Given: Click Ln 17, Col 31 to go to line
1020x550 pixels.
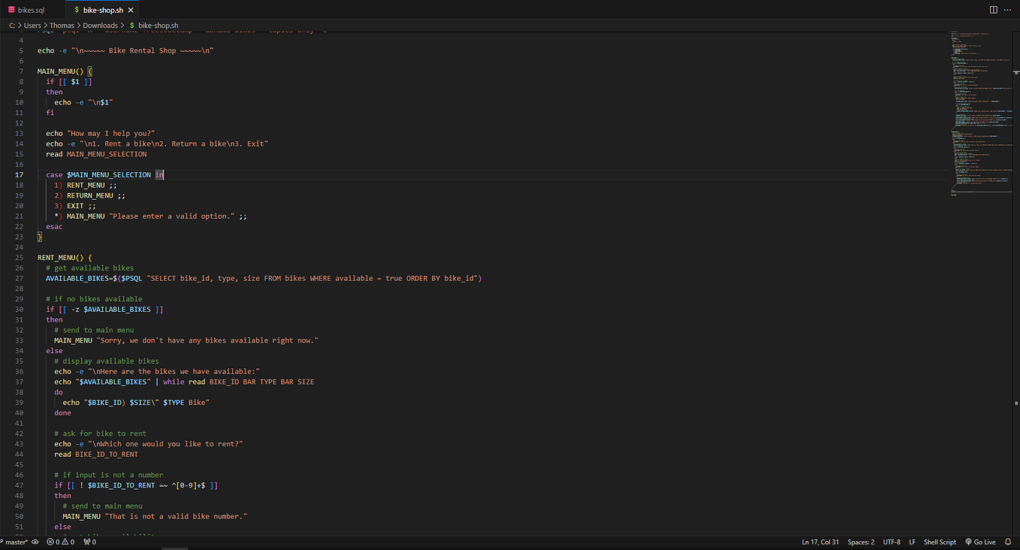Looking at the screenshot, I should click(820, 542).
